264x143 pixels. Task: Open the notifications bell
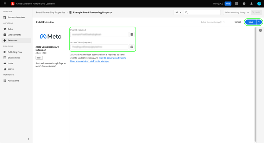point(251,4)
